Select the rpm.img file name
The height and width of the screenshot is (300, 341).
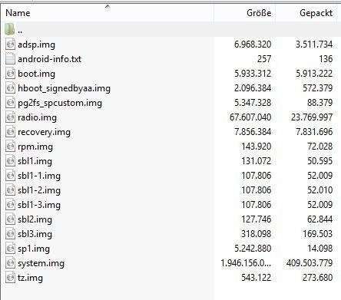tap(35, 147)
